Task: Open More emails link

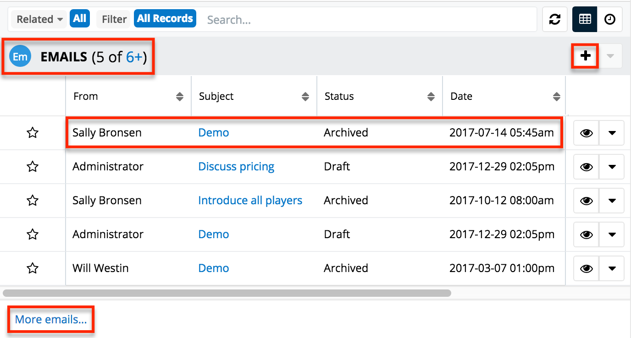Action: click(x=50, y=319)
